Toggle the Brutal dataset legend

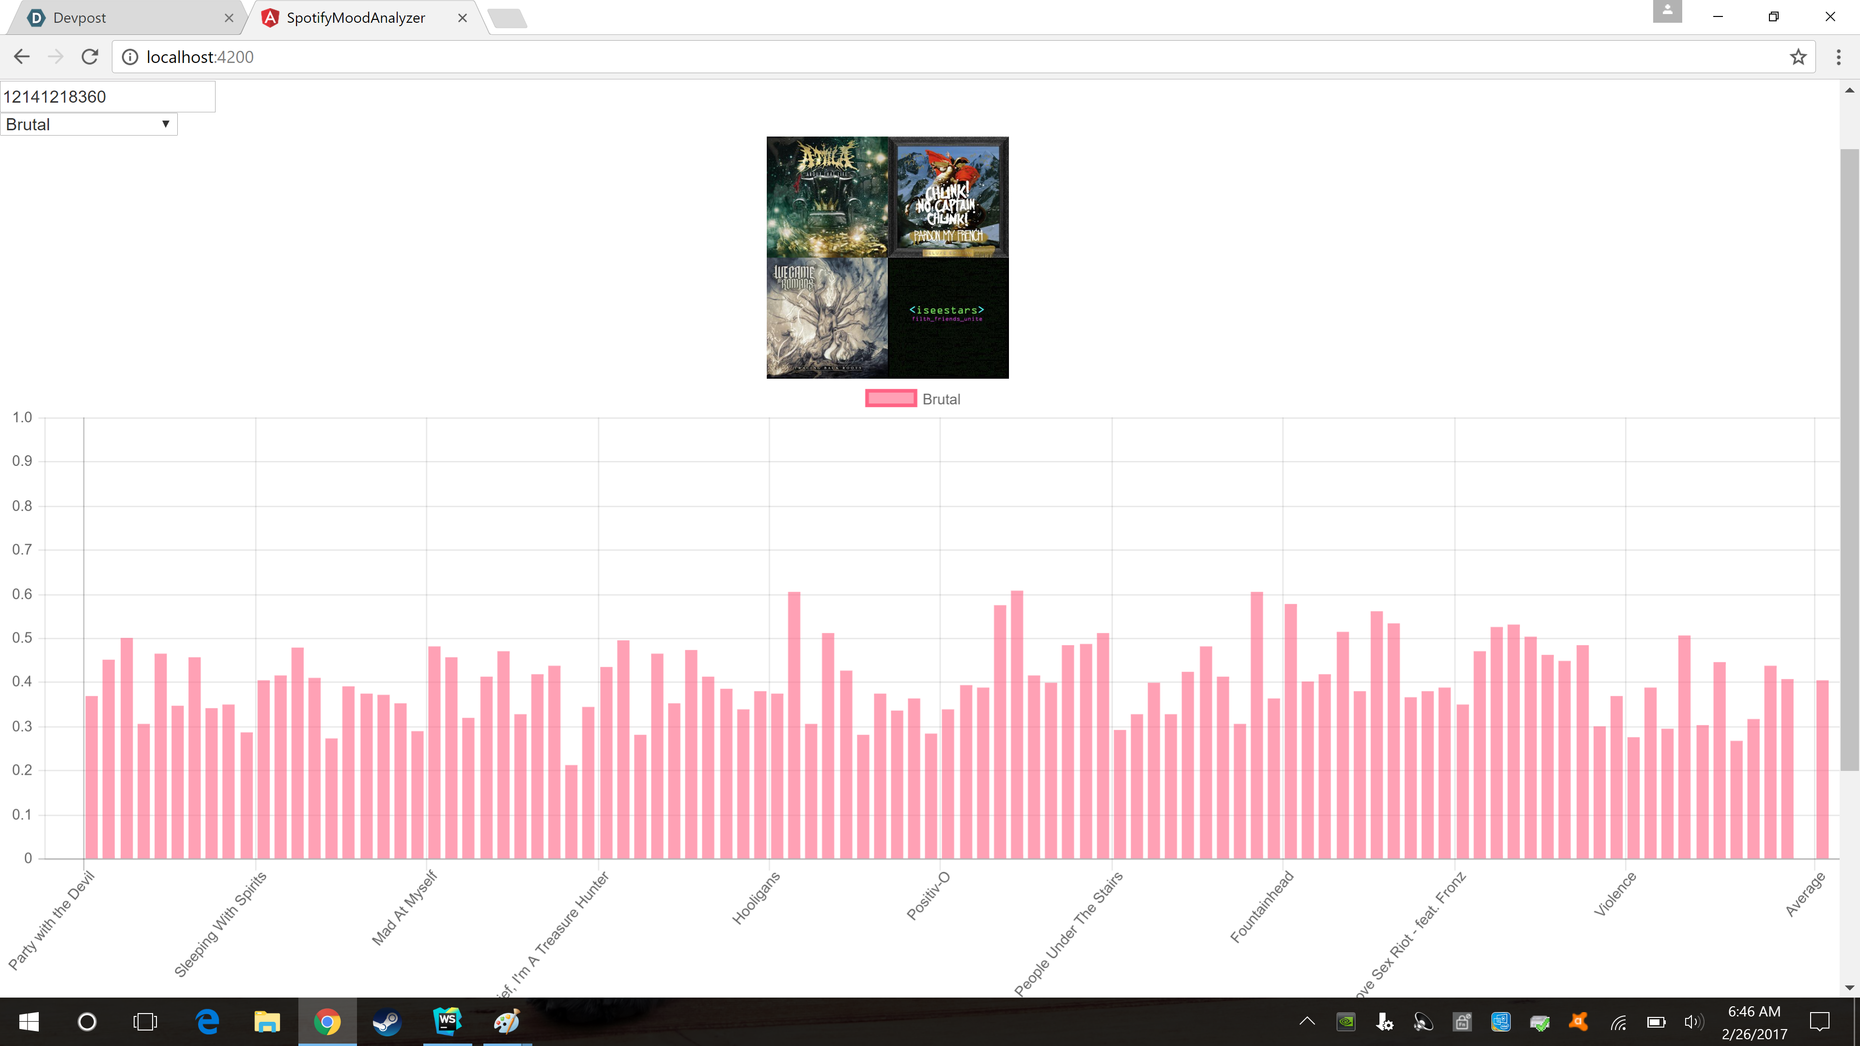click(913, 399)
